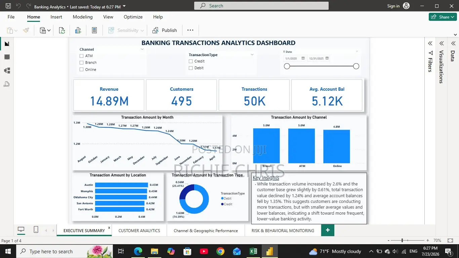Viewport: 459px width, 258px height.
Task: Switch to Model view in left sidebar
Action: (7, 71)
